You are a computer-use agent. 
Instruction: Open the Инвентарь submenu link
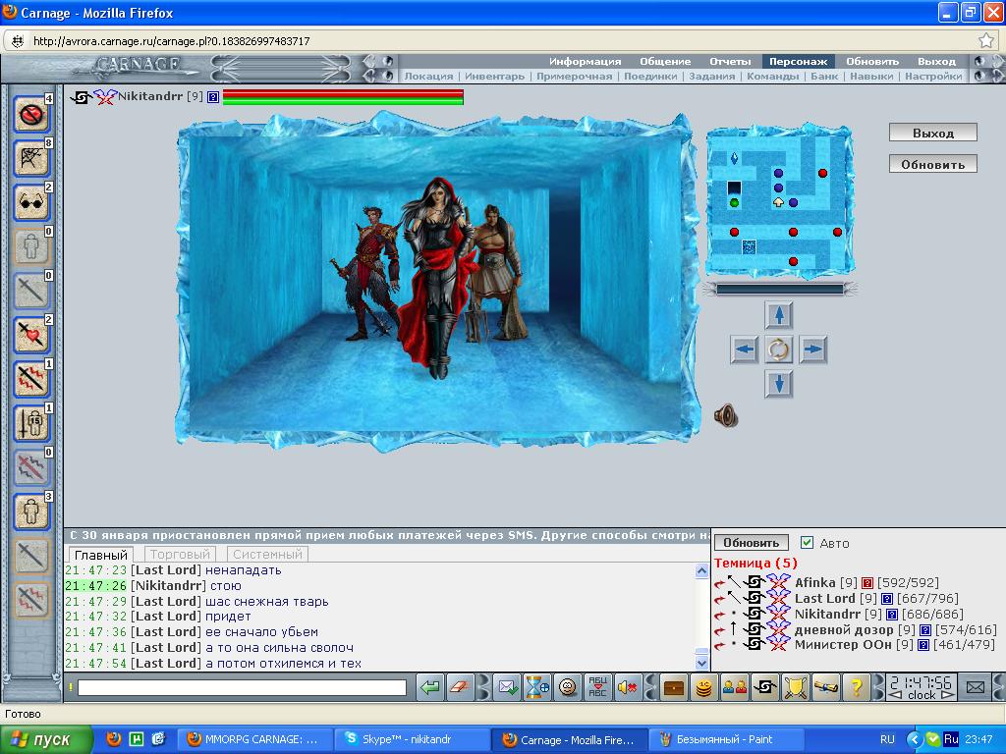(x=495, y=77)
